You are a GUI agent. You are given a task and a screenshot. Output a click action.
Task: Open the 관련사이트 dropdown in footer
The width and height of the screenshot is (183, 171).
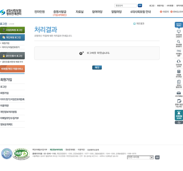pos(140,157)
